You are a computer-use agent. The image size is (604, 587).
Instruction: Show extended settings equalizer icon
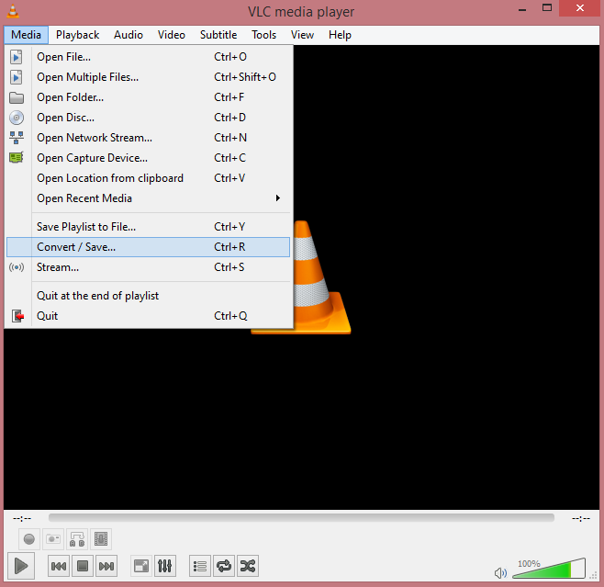click(165, 566)
